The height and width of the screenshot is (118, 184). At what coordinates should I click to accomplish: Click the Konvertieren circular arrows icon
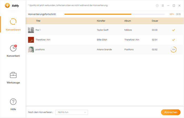(13, 22)
